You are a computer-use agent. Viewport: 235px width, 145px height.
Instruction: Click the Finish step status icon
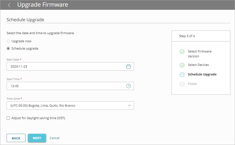[x=182, y=84]
